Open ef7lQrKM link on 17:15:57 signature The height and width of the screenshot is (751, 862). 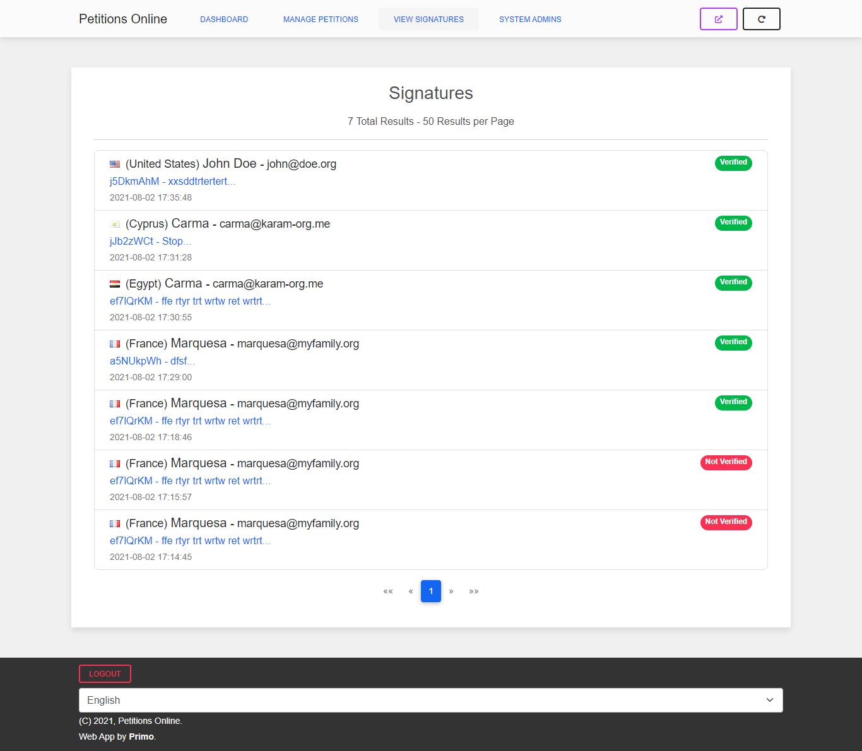tap(190, 480)
